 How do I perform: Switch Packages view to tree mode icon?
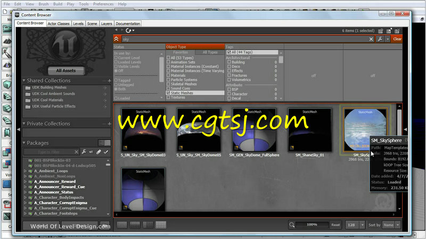pos(108,143)
